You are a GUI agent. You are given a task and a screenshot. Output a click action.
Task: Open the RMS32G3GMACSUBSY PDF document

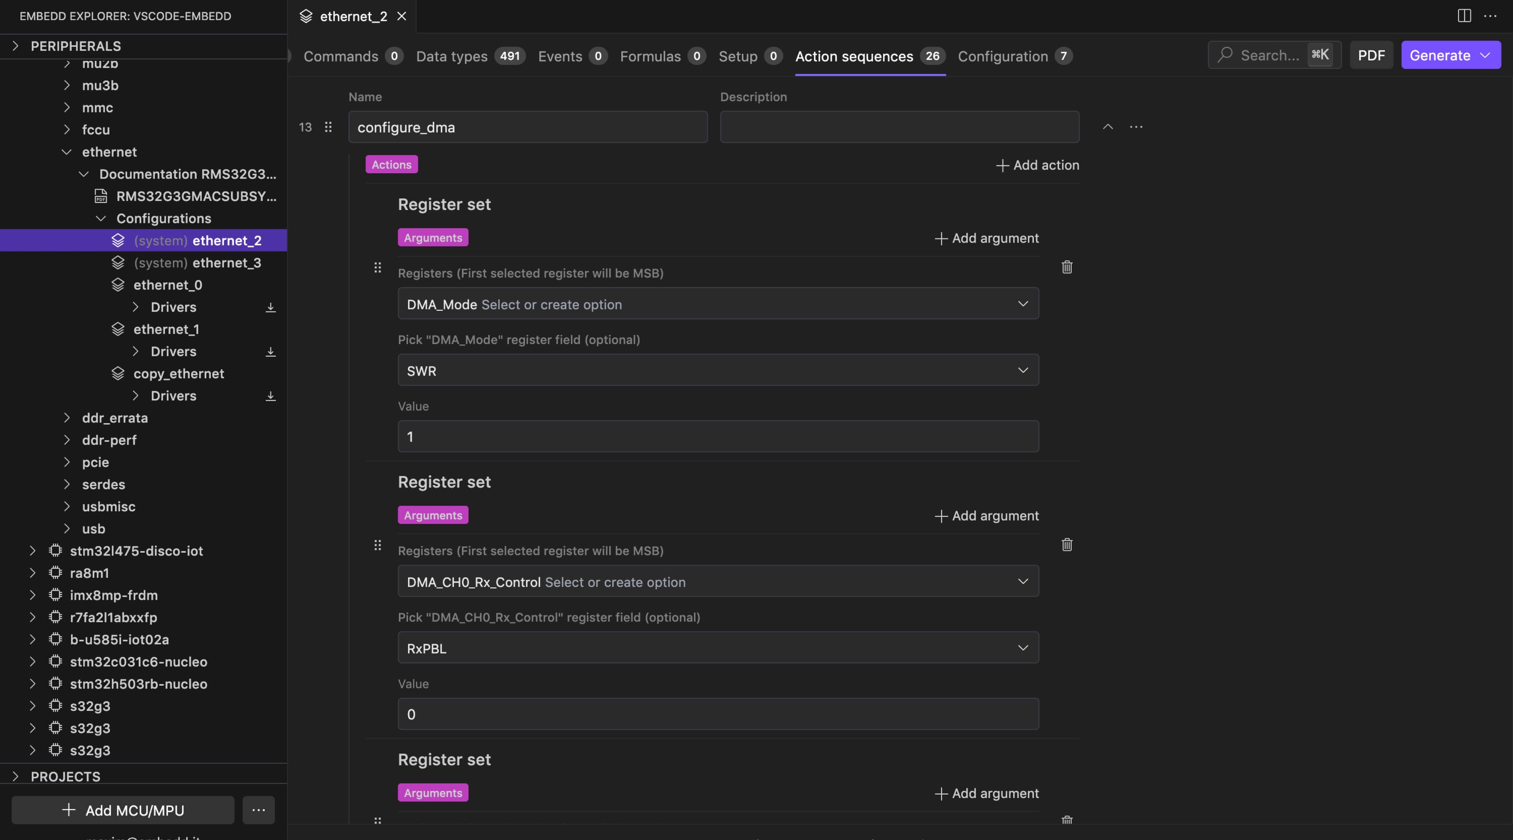point(195,196)
